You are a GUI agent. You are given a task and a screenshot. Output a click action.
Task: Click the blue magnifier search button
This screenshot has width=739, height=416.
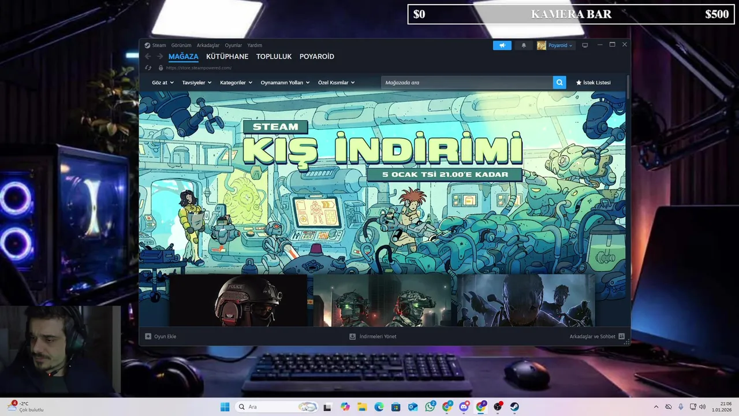[x=559, y=83]
